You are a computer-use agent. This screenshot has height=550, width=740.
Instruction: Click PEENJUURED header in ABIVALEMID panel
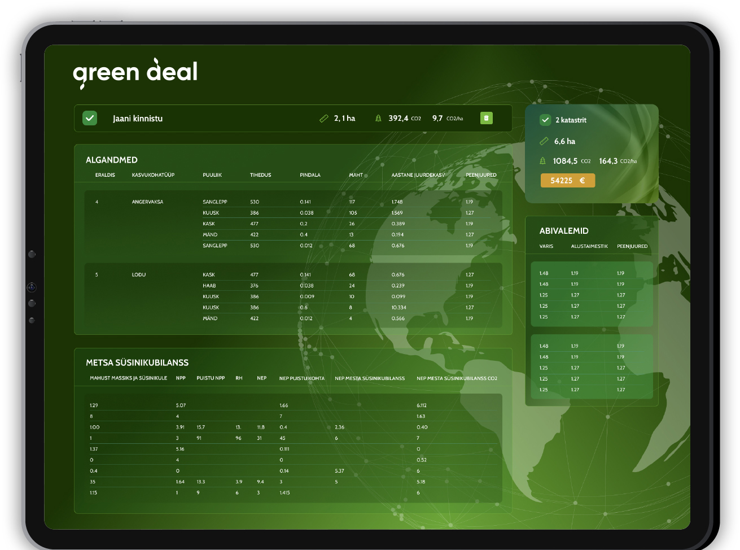coord(632,246)
